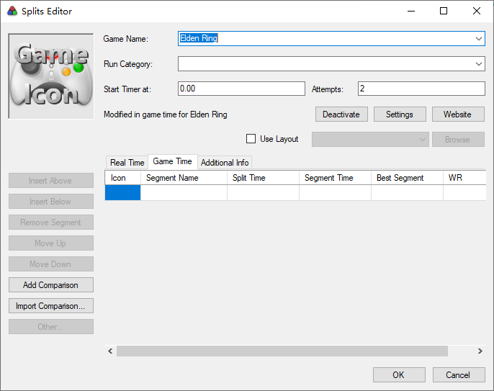Screen dimensions: 494x391
Task: Click the Split Time column header
Action: [x=263, y=178]
